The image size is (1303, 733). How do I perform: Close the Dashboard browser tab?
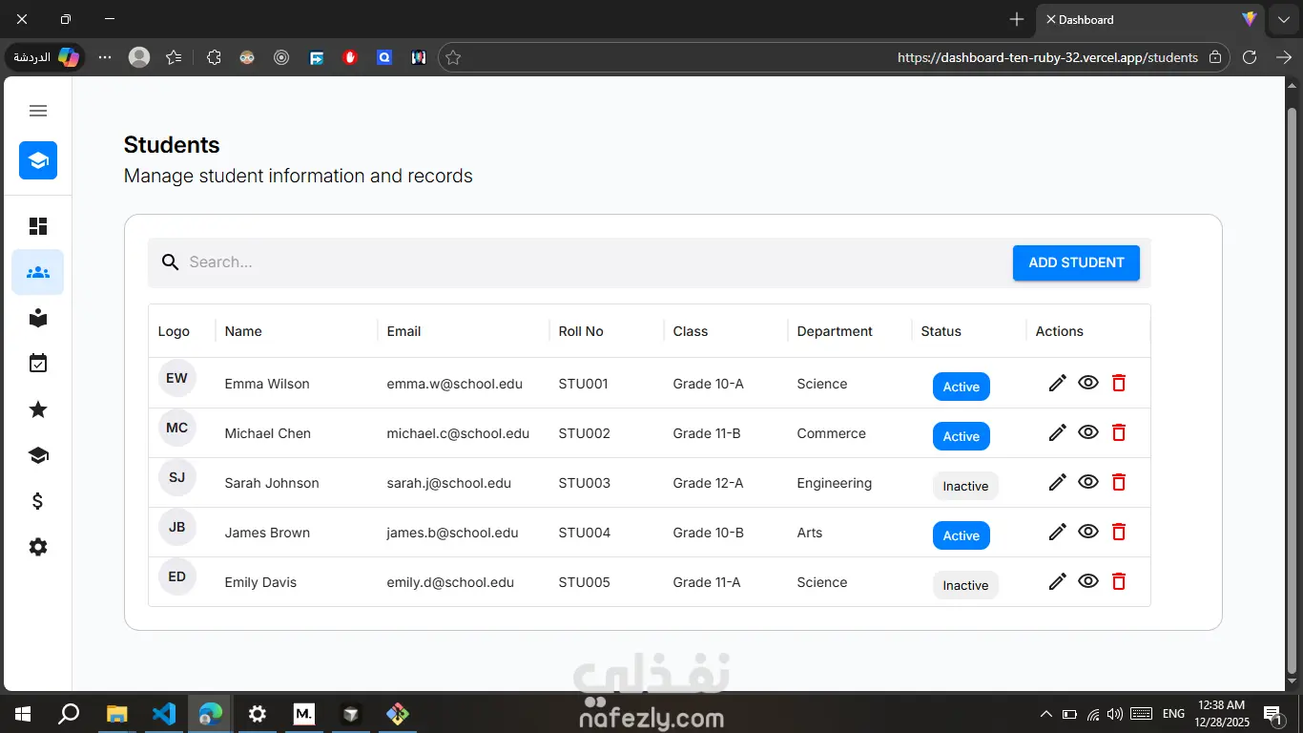tap(1050, 19)
